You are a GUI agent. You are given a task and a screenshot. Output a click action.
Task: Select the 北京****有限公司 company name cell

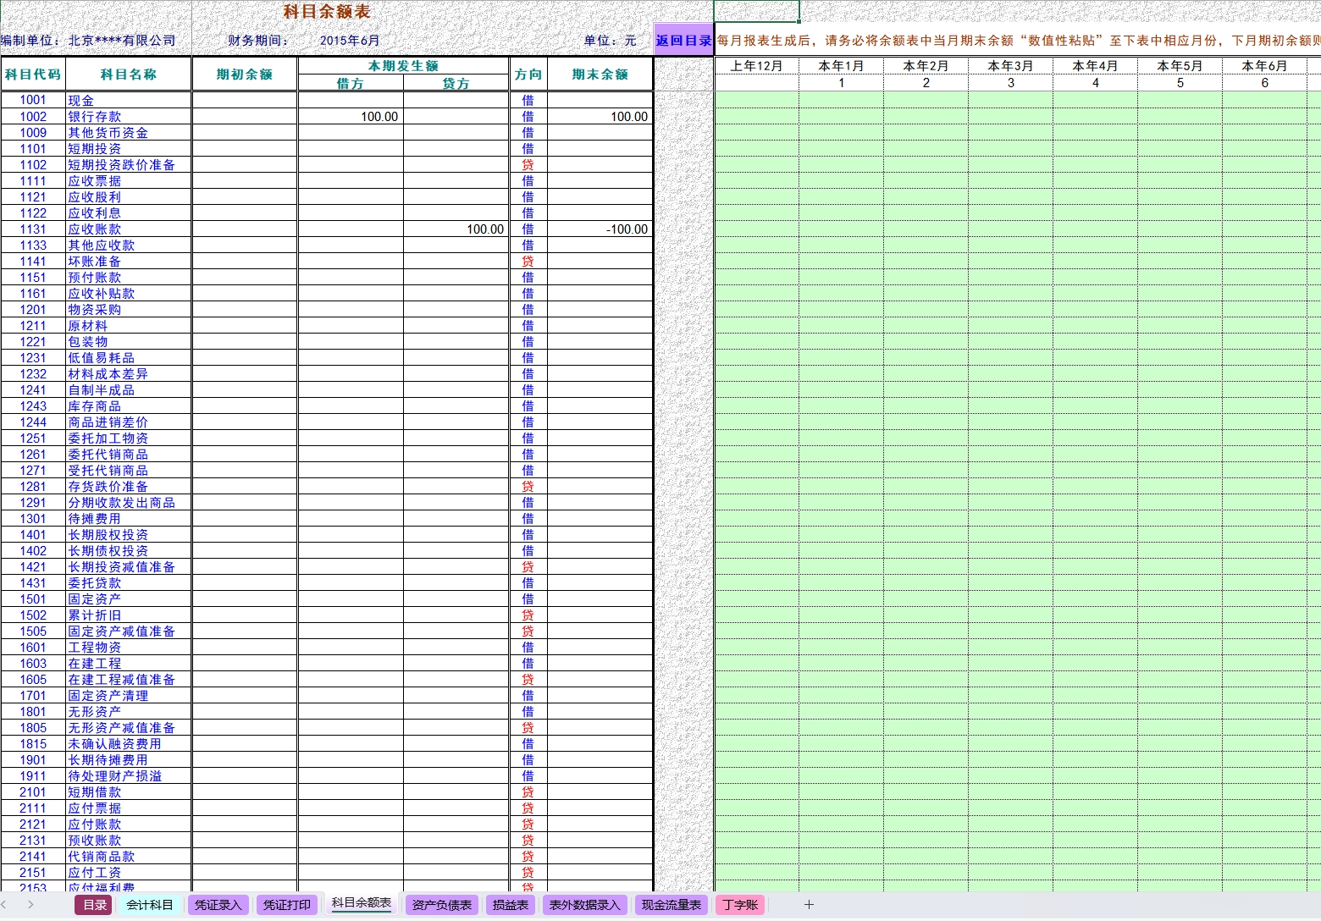pyautogui.click(x=122, y=41)
